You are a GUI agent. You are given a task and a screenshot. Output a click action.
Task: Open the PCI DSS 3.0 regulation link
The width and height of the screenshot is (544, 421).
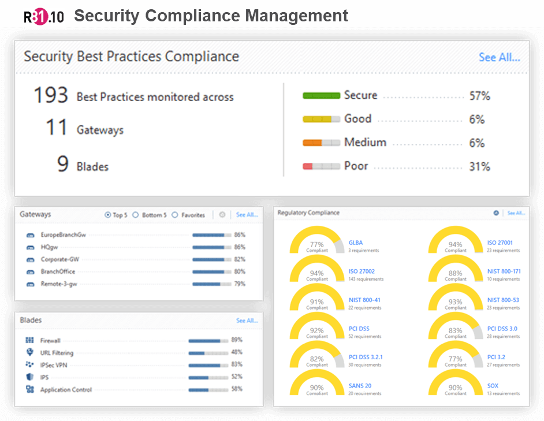click(502, 329)
